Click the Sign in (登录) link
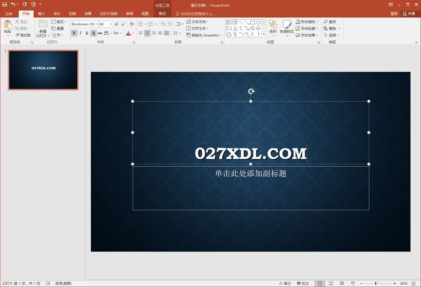The width and height of the screenshot is (421, 287). coord(394,14)
